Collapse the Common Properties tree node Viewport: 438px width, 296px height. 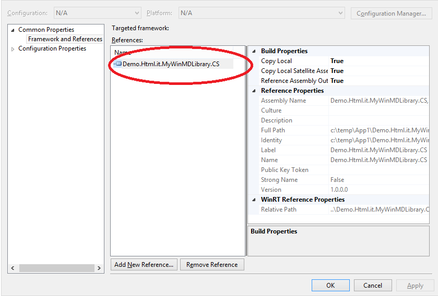point(13,30)
